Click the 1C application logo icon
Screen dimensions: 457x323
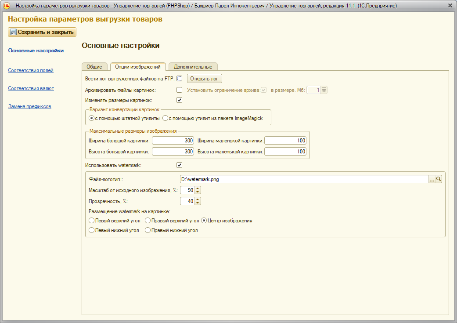(7, 6)
